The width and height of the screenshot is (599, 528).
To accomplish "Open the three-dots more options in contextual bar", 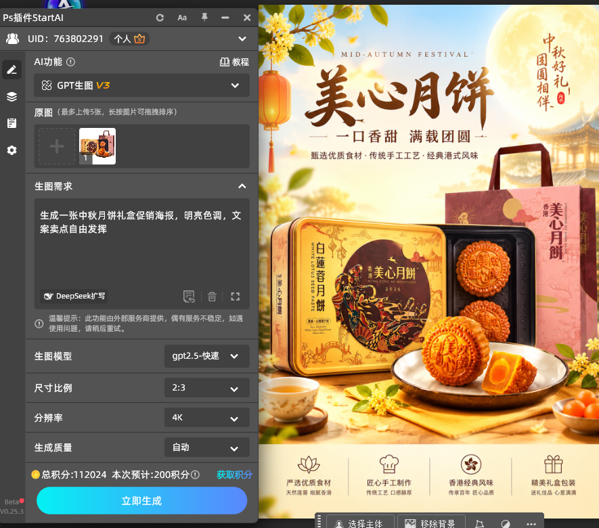I will tap(531, 524).
